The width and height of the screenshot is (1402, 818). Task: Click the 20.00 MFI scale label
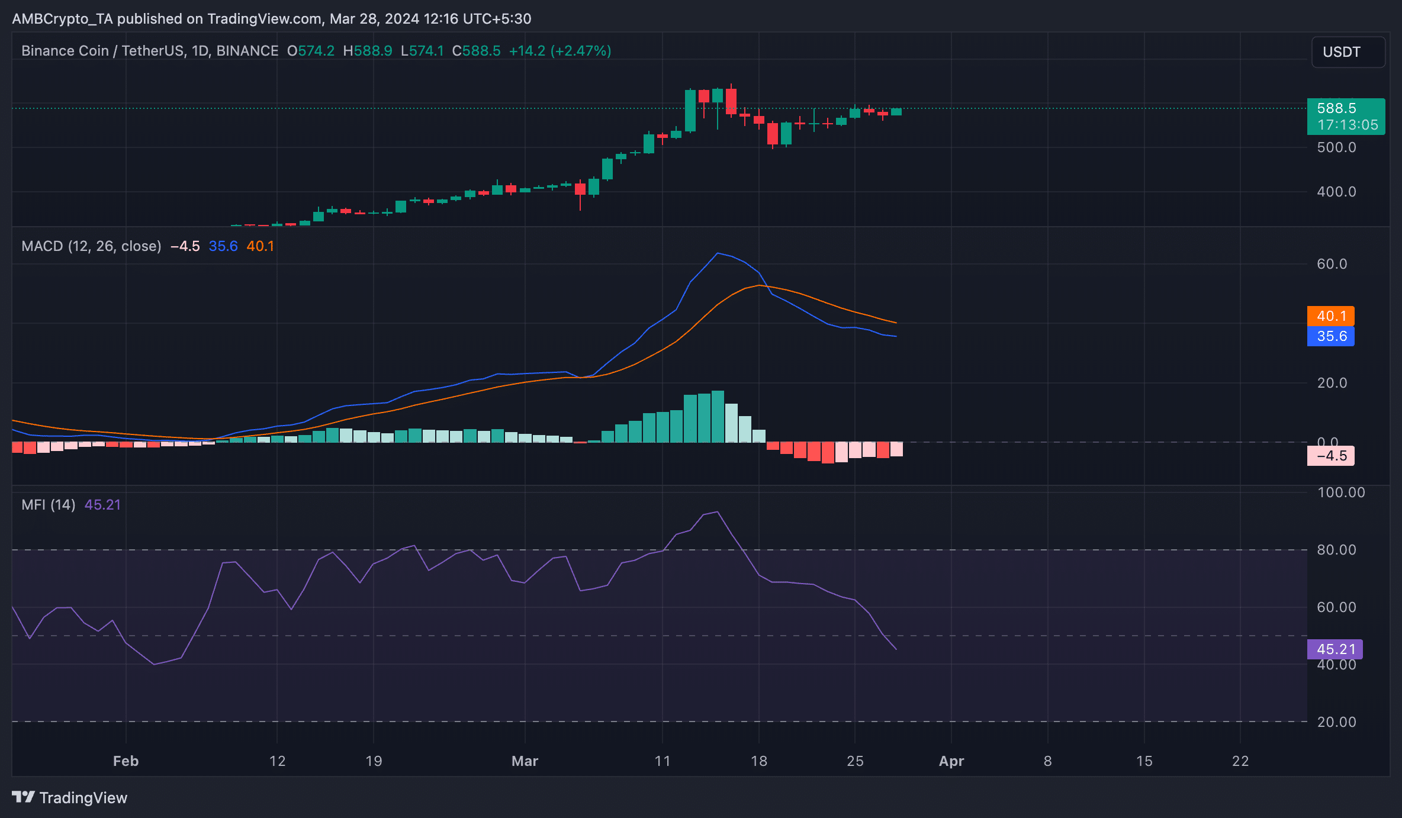(x=1336, y=722)
